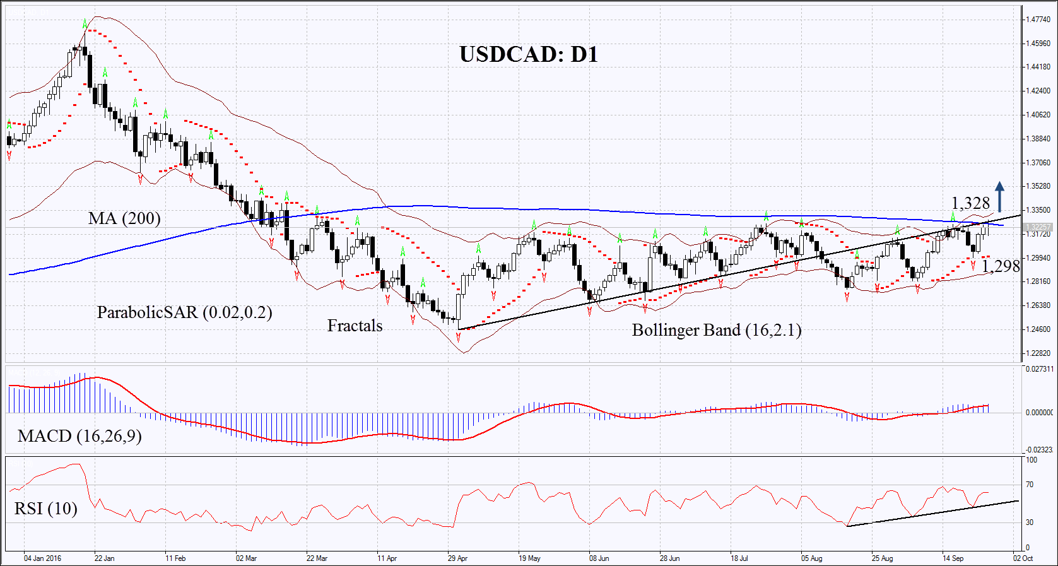This screenshot has width=1058, height=566.
Task: Click the 08 Jun date label
Action: tap(599, 558)
